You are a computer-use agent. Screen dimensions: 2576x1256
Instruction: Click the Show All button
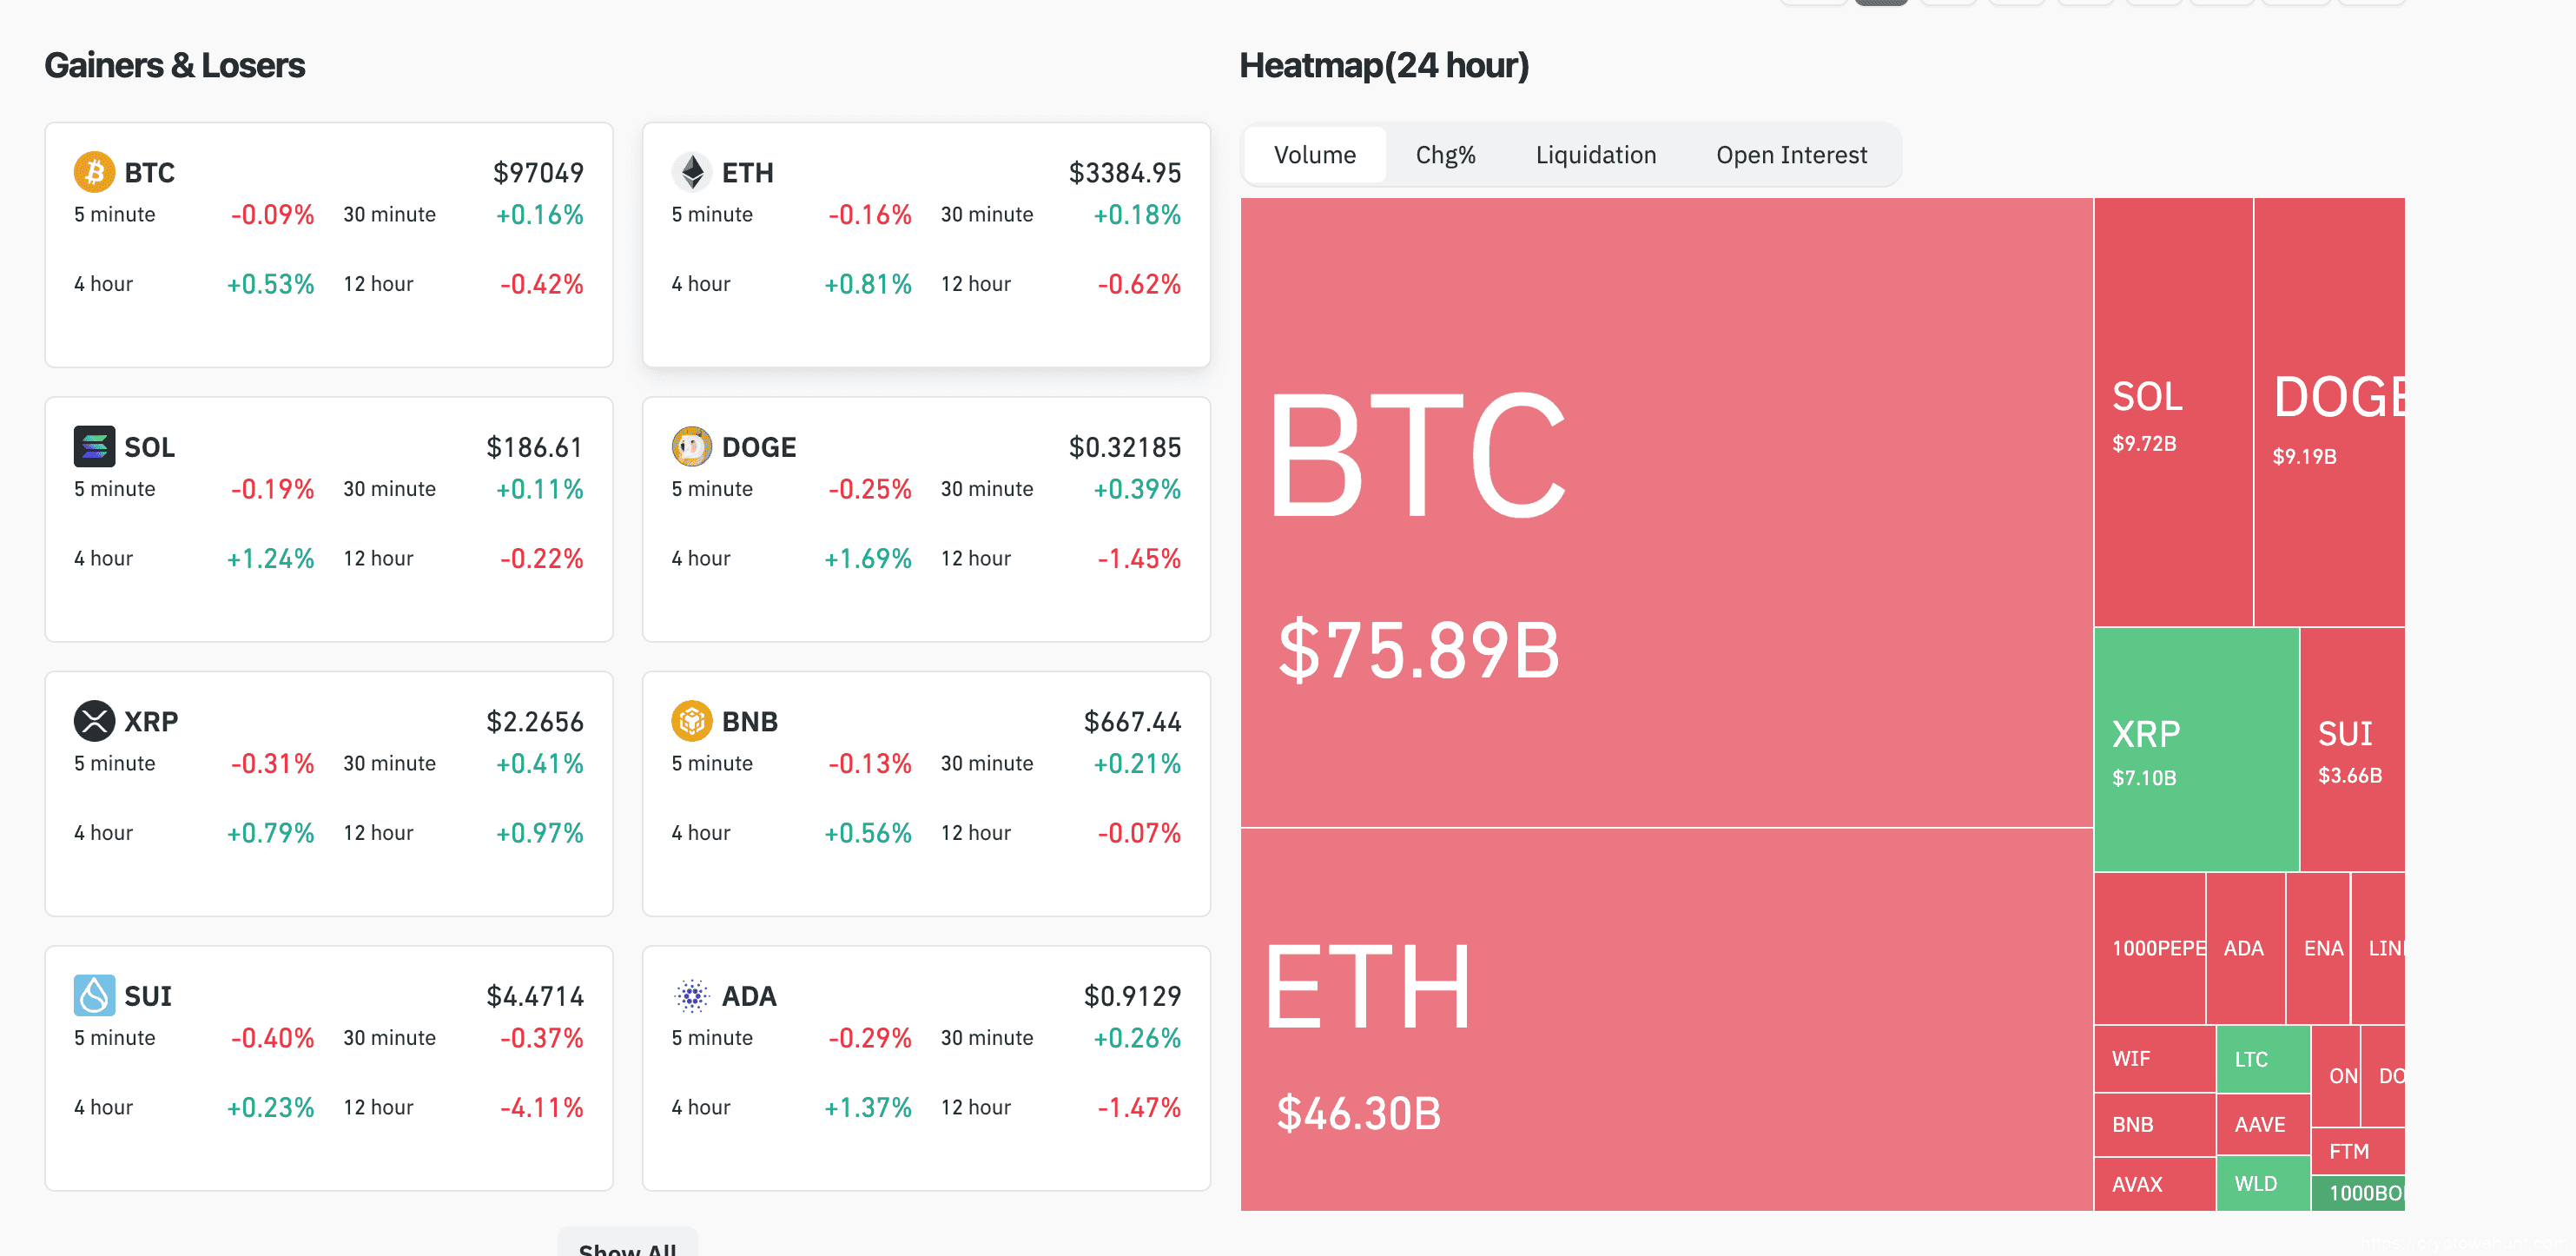(x=627, y=1245)
